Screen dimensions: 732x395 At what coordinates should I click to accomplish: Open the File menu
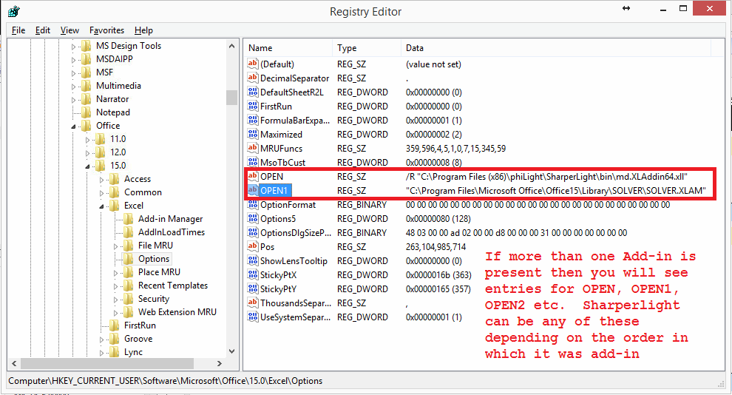18,30
